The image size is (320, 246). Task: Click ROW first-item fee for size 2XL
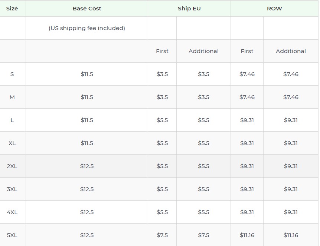point(247,167)
